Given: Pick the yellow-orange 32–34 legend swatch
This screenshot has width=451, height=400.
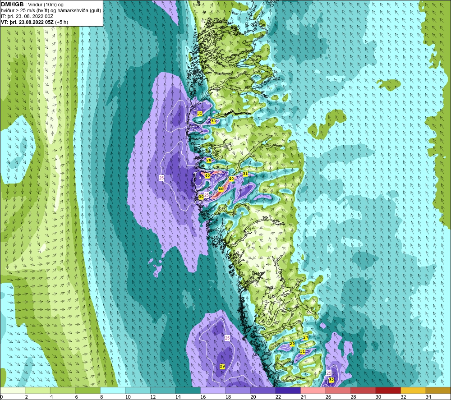Looking at the screenshot, I should (x=413, y=390).
